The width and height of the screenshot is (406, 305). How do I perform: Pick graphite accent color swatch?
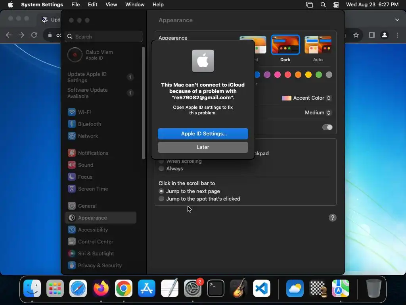(x=329, y=75)
